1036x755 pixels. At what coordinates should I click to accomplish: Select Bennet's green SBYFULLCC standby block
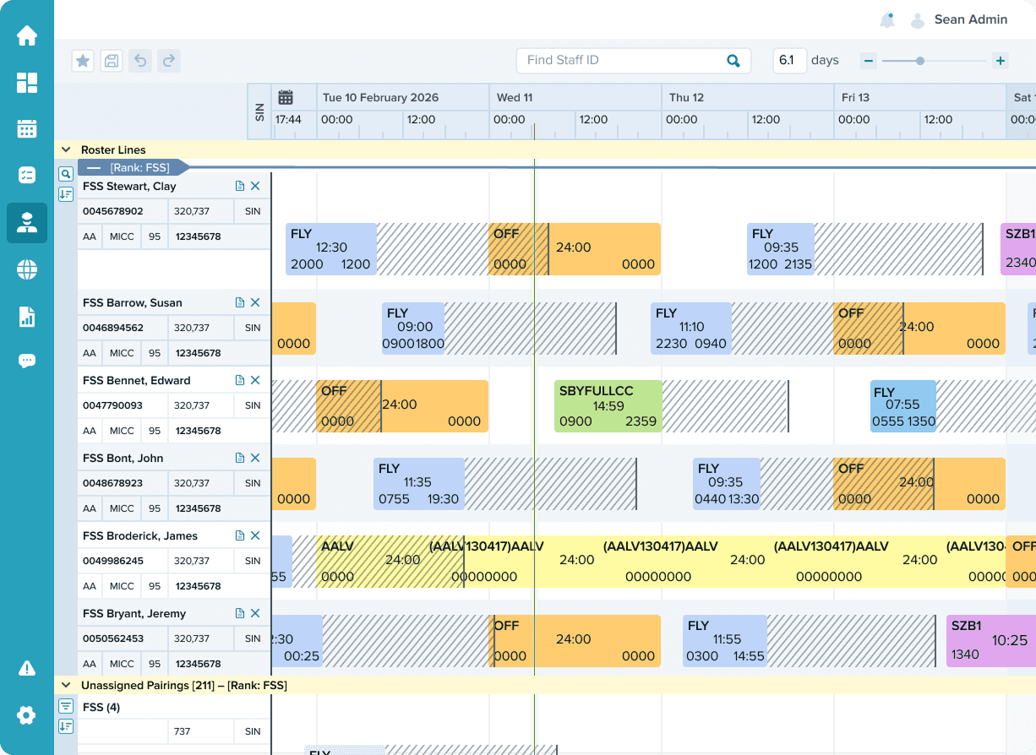click(608, 405)
